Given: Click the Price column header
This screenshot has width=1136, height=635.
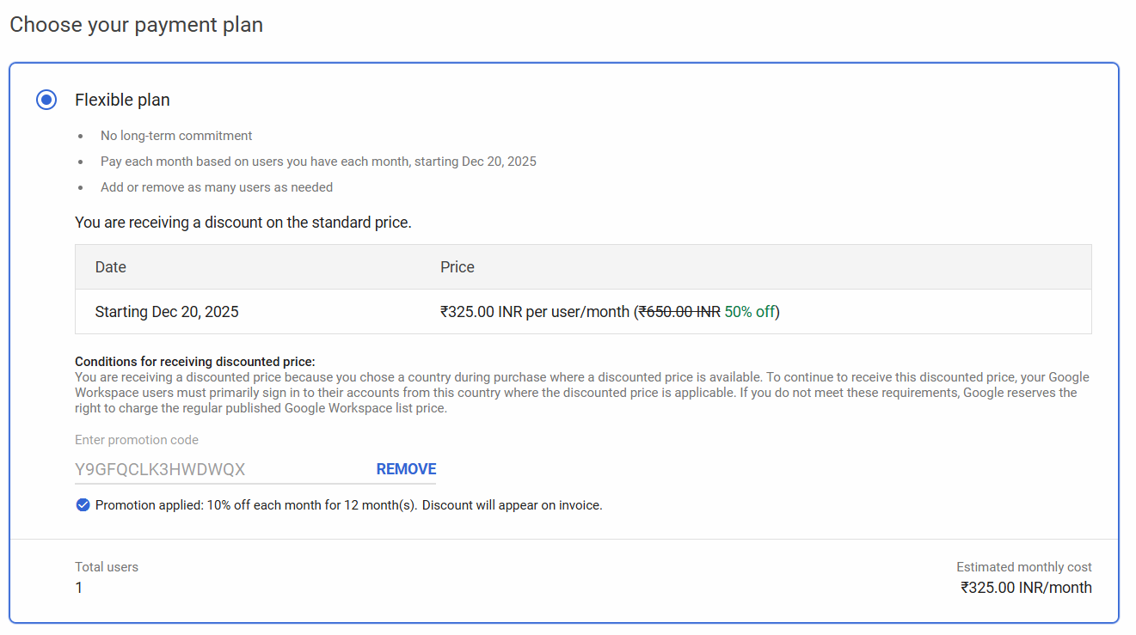Looking at the screenshot, I should tap(457, 267).
